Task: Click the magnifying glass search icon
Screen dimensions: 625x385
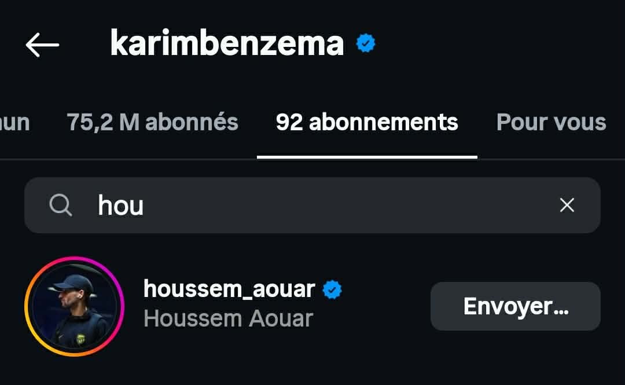Action: coord(61,205)
